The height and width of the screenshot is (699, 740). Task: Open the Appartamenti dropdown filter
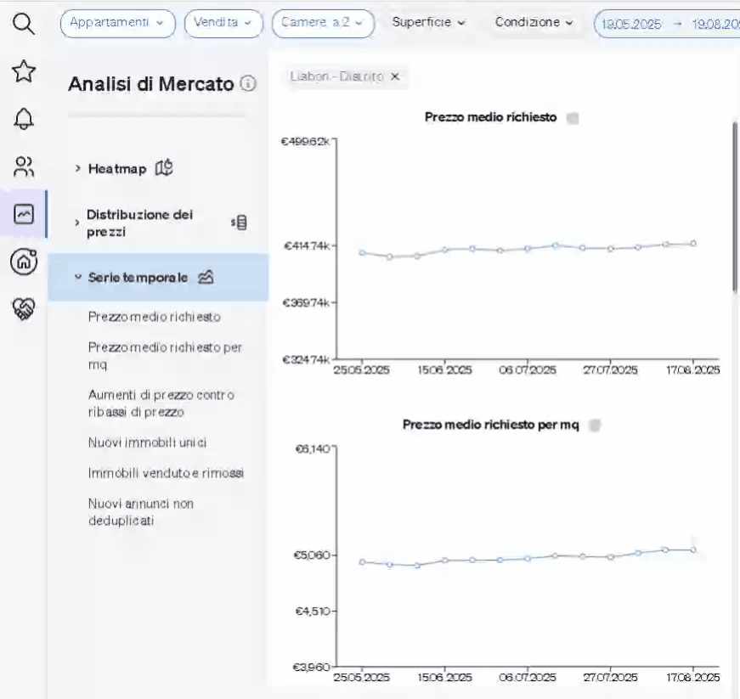(x=117, y=23)
